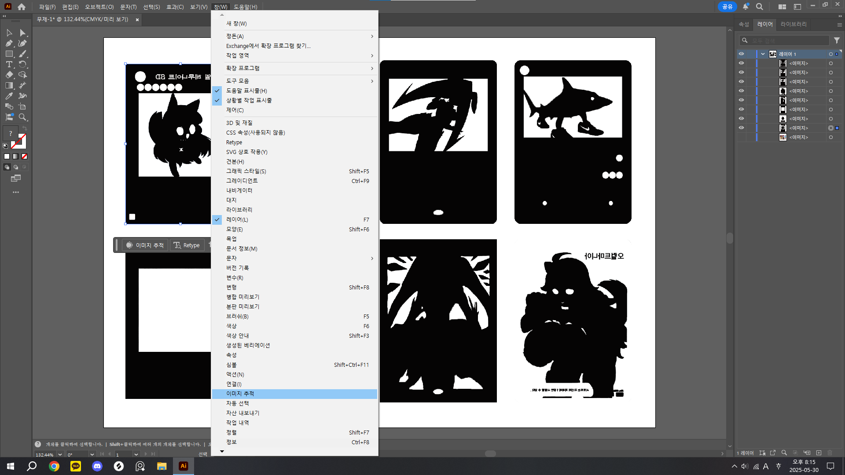Click the Illustrator home icon
Image resolution: width=845 pixels, height=475 pixels.
tap(22, 7)
